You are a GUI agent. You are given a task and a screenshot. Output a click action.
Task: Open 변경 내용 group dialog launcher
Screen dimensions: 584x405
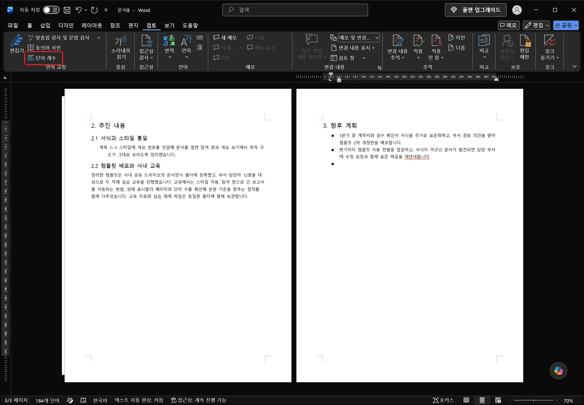pyautogui.click(x=380, y=68)
